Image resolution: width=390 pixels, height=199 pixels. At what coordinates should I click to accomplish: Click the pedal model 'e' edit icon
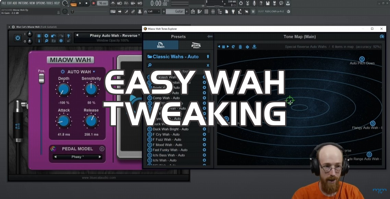point(102,149)
